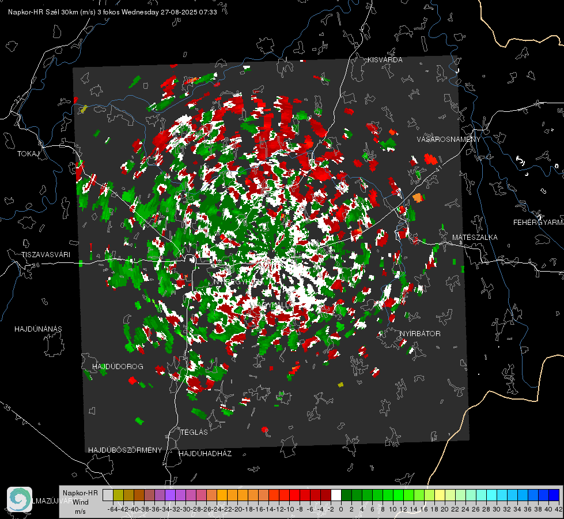Click the swirl logo icon
Image resolution: width=564 pixels, height=519 pixels.
20,499
